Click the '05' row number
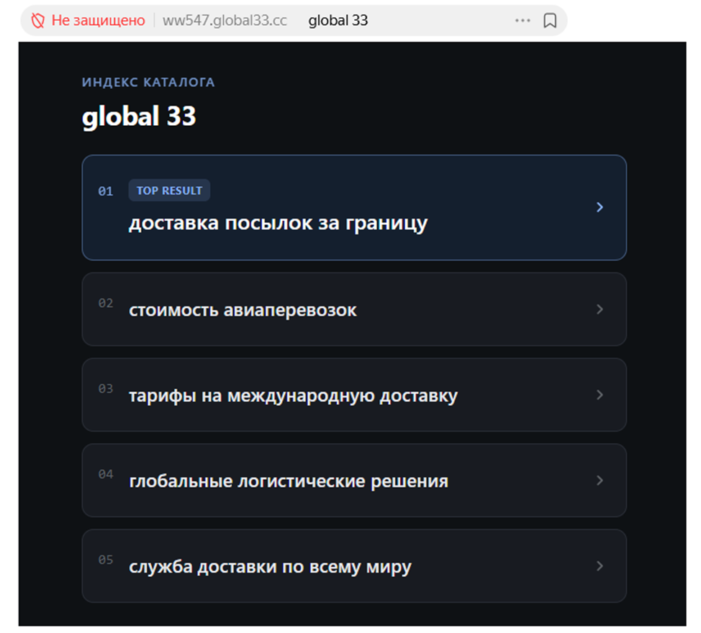Image resolution: width=701 pixels, height=633 pixels. tap(106, 560)
